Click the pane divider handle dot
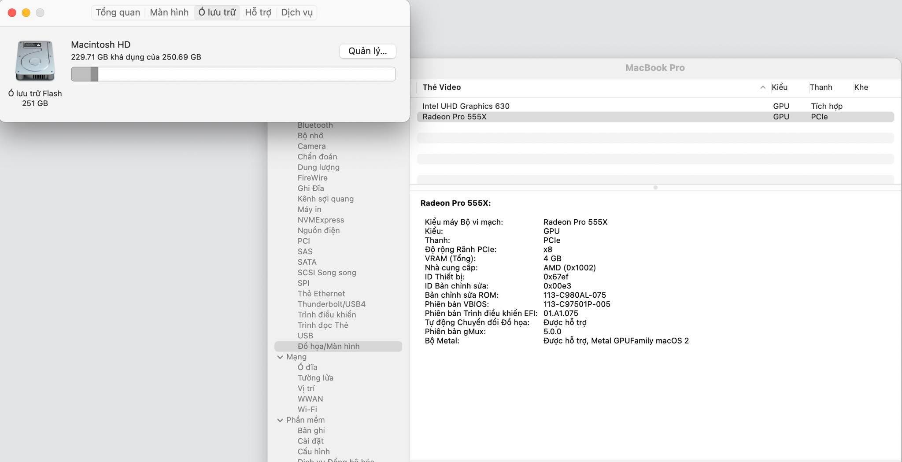The image size is (902, 462). coord(655,188)
